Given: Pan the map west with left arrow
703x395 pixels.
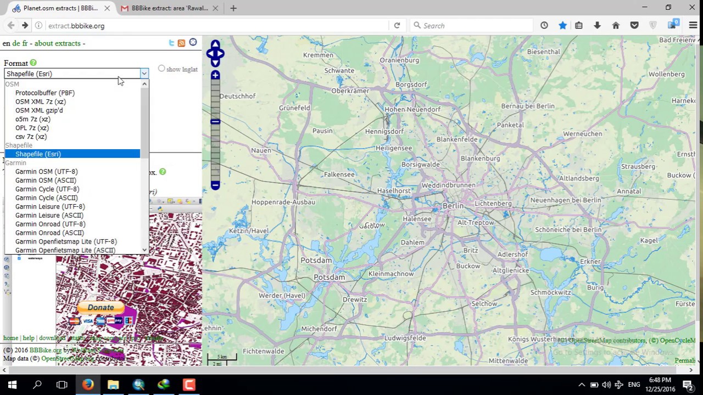Looking at the screenshot, I should coord(209,53).
